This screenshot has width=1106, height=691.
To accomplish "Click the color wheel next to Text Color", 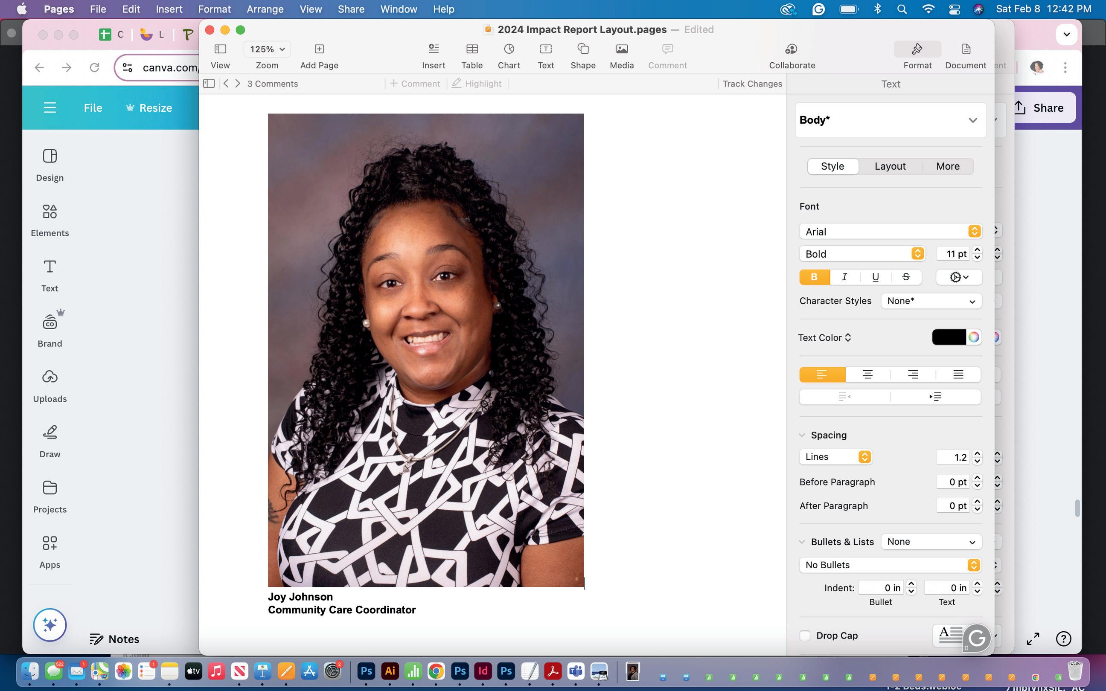I will tap(973, 337).
